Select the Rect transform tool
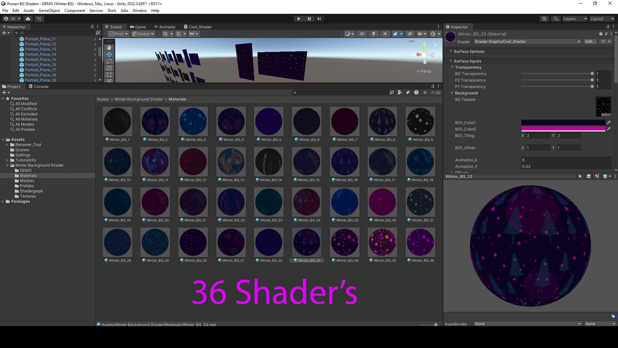Image resolution: width=618 pixels, height=348 pixels. pos(109,75)
